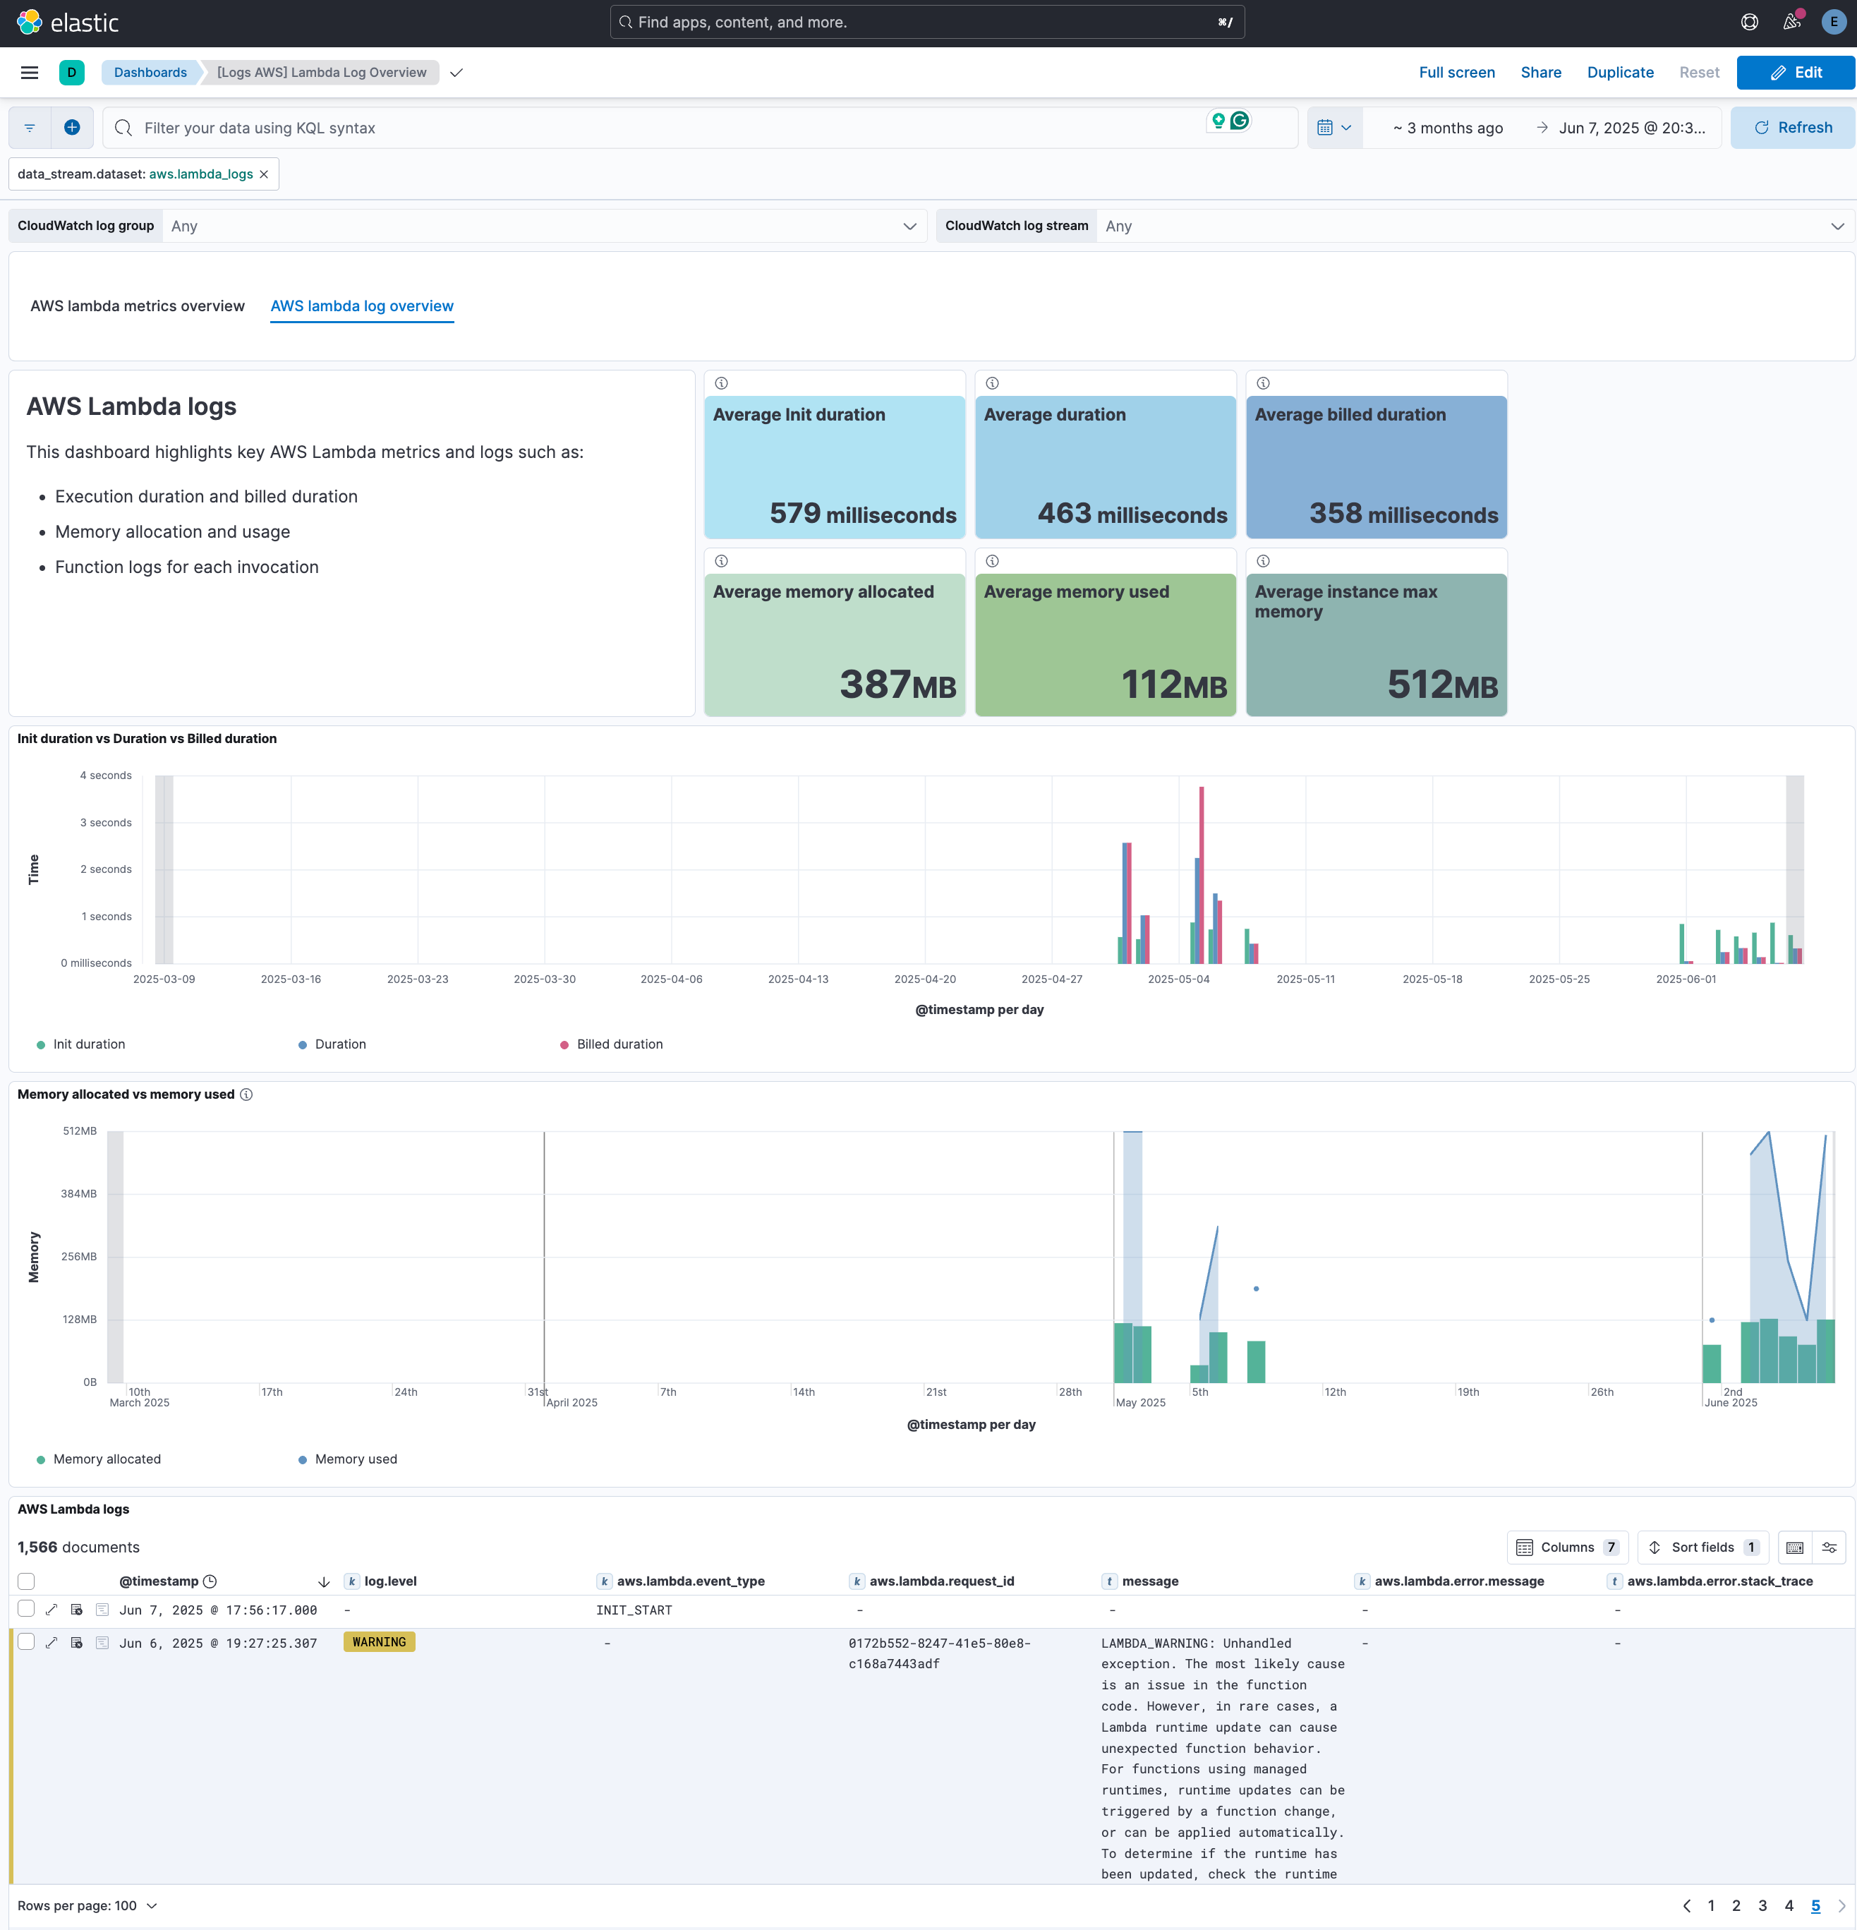This screenshot has height=1930, width=1857.
Task: Toggle the Memory used legend color dot
Action: pyautogui.click(x=301, y=1459)
